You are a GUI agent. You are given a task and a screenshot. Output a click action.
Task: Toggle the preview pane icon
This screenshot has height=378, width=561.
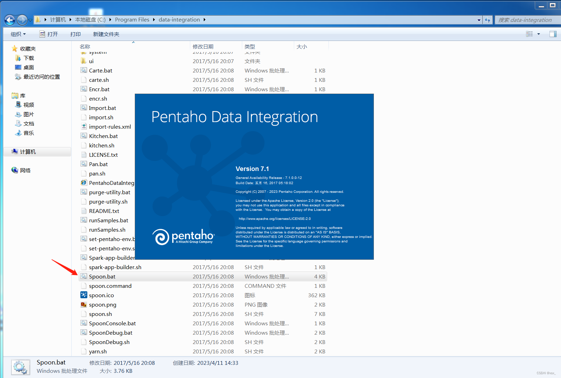point(553,34)
